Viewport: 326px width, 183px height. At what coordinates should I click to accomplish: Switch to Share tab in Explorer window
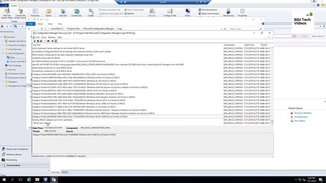(50, 24)
